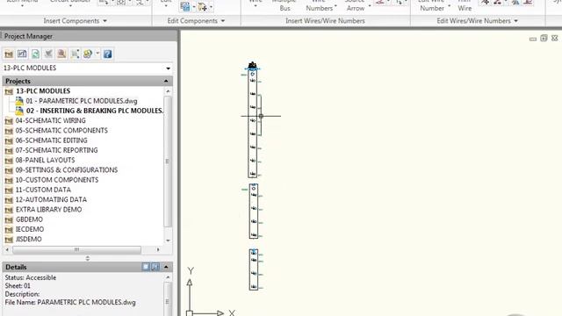Open the Edit Wire Number dropdown arrow

[x=449, y=6]
